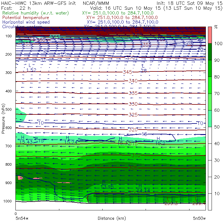Click the blue XY coordinates for wind speed
Screen dimensions: 224x224
tap(122, 22)
